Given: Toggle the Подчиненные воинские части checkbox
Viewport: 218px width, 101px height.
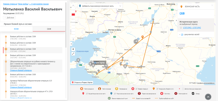Looking at the screenshot, I should [x=115, y=93].
